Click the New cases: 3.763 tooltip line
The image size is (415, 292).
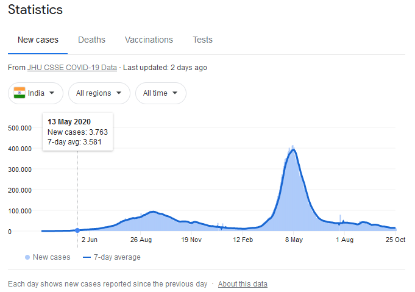pos(77,132)
